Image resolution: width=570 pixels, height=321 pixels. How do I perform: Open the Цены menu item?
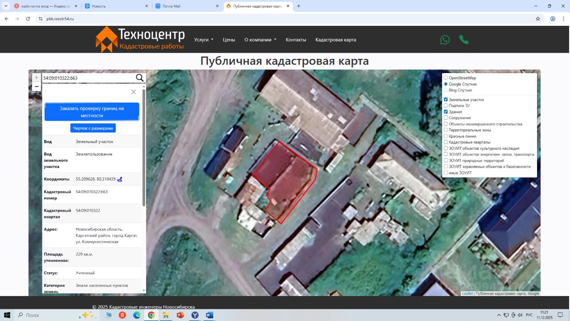[229, 40]
